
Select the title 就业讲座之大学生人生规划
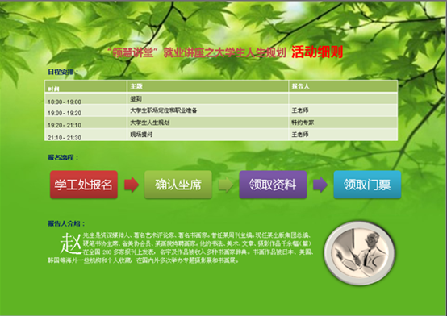click(224, 52)
